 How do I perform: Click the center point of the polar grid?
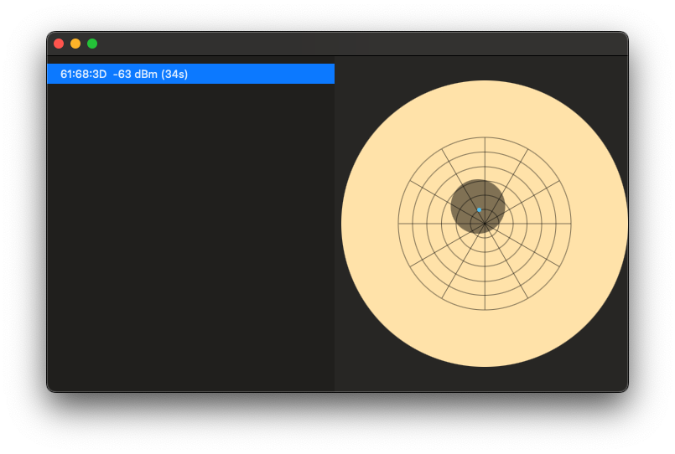[x=484, y=224]
